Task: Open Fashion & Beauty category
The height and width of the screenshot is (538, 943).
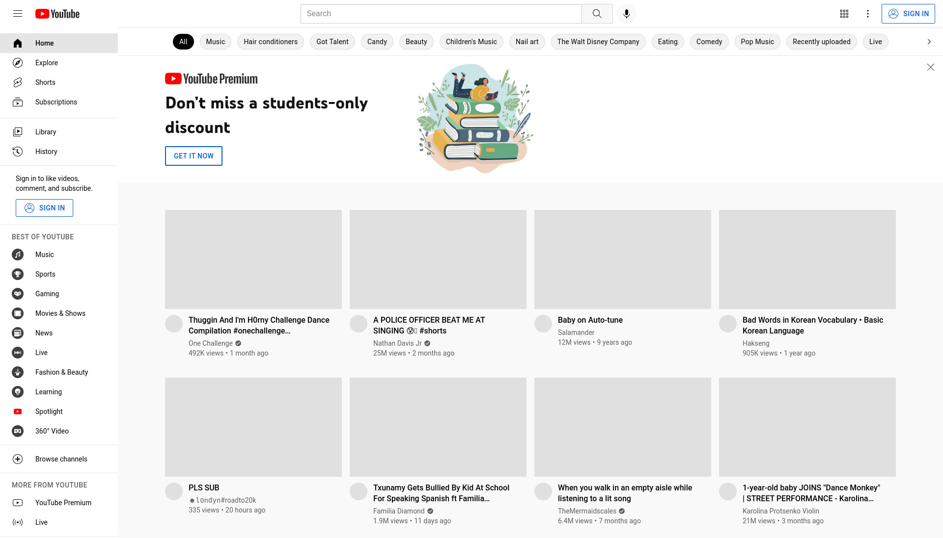Action: coord(59,372)
